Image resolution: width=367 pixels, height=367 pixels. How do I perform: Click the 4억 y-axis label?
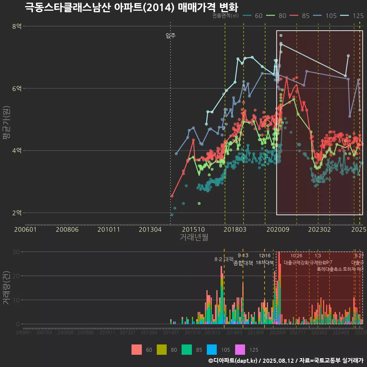pos(17,151)
